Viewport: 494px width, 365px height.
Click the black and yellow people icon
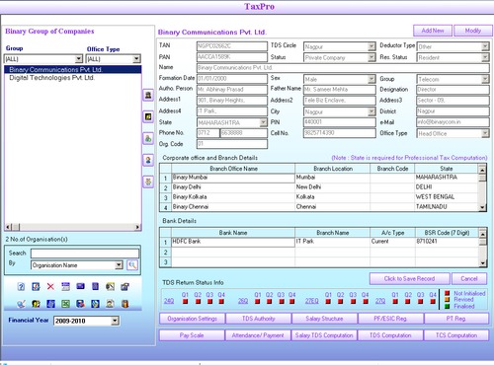(36, 304)
